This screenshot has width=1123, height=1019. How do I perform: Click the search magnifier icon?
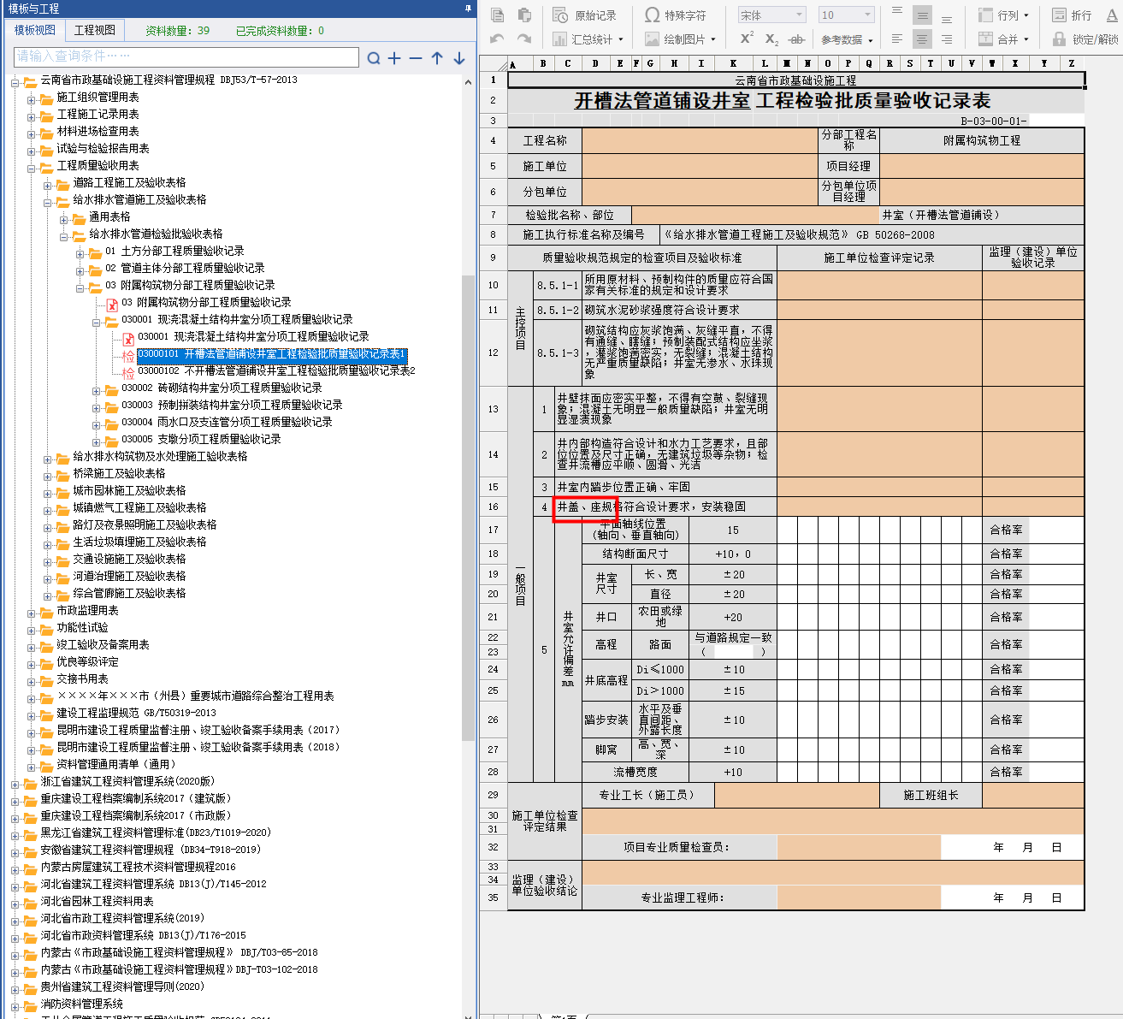(x=373, y=58)
